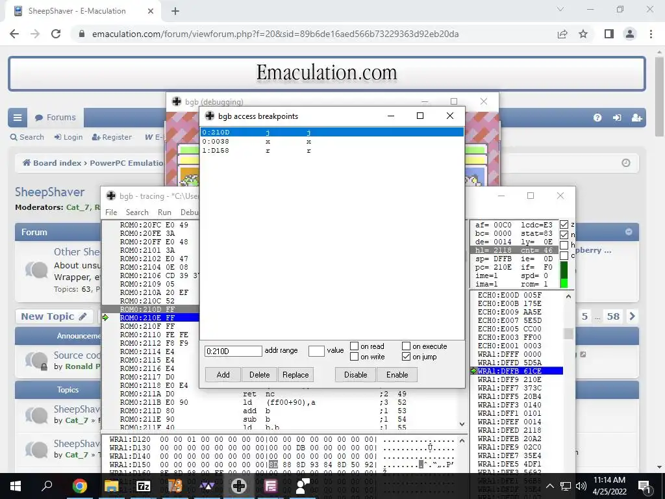The height and width of the screenshot is (499, 665).
Task: Open the tab search dropdown chevron
Action: [560, 9]
